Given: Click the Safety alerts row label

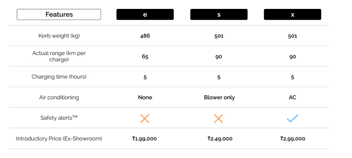Looking at the screenshot, I should coord(59,118).
